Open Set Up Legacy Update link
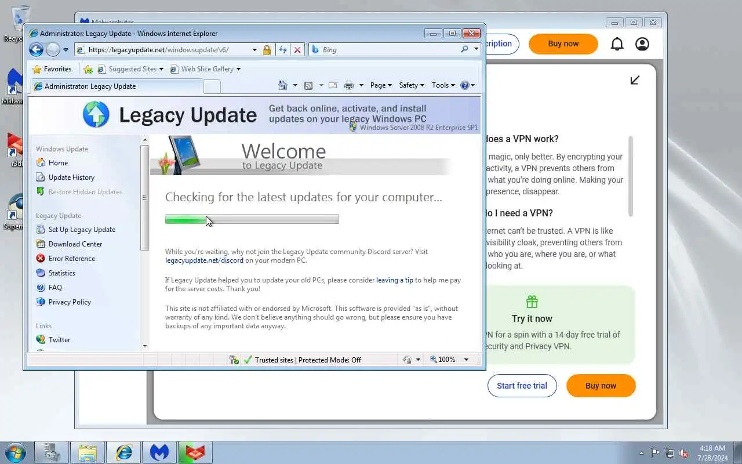 pyautogui.click(x=75, y=230)
